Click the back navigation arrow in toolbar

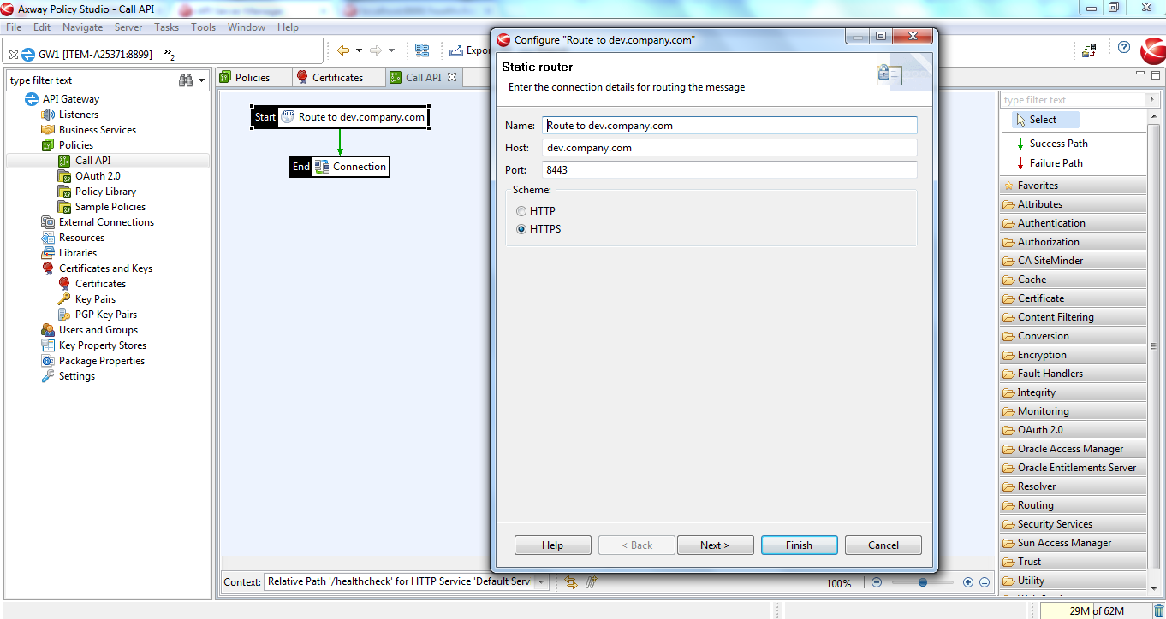pos(343,50)
